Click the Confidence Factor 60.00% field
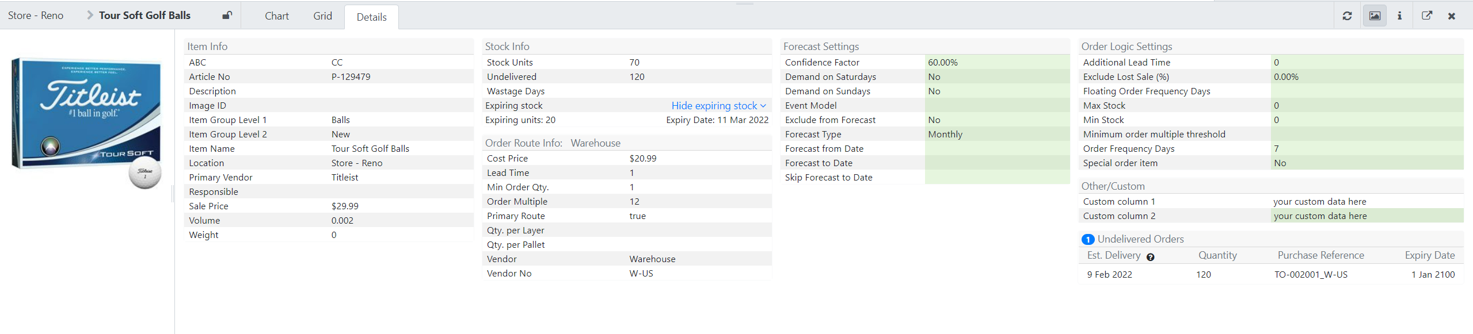1473x334 pixels. click(x=996, y=63)
